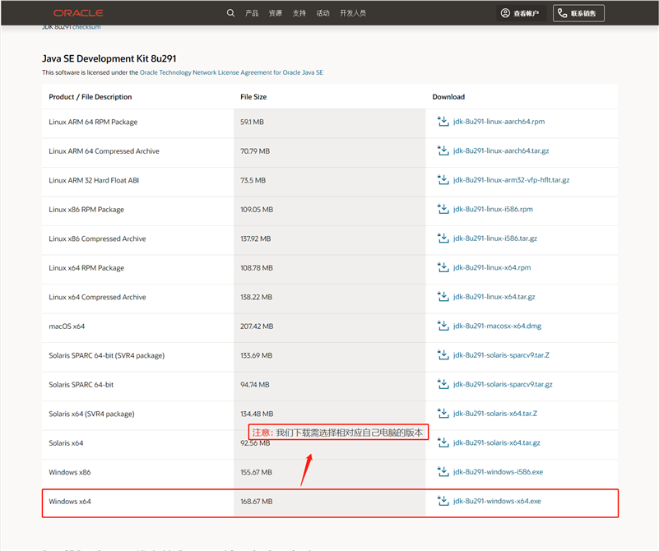This screenshot has height=551, width=659.
Task: Click the account user icon in header
Action: pos(505,13)
